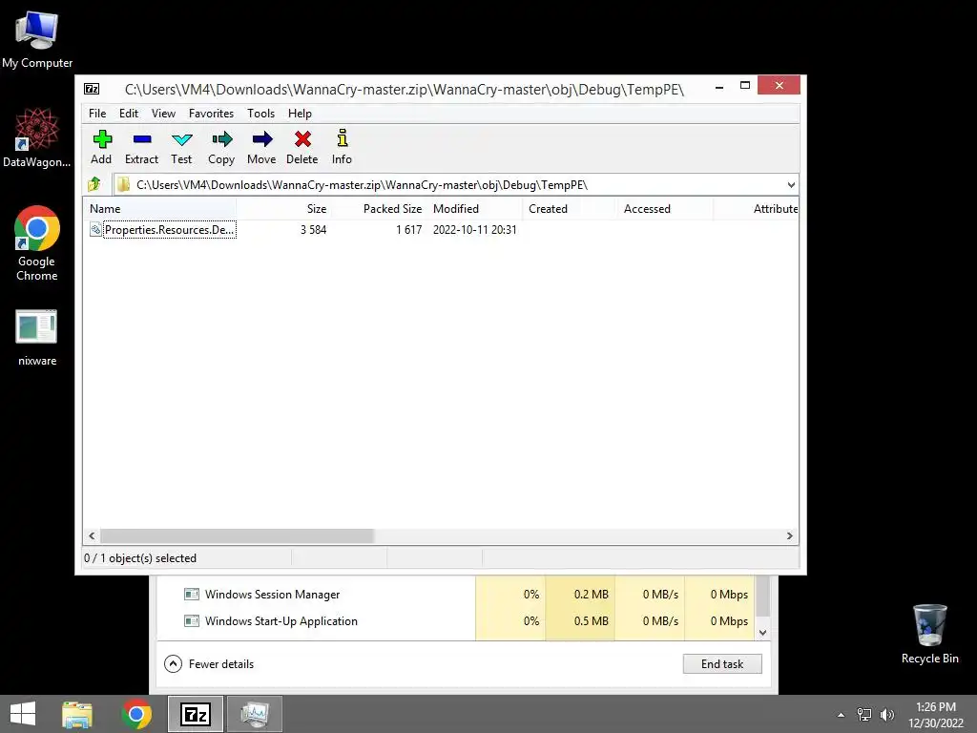Sort by the Modified column header
Viewport: 977px width, 733px height.
click(x=475, y=209)
